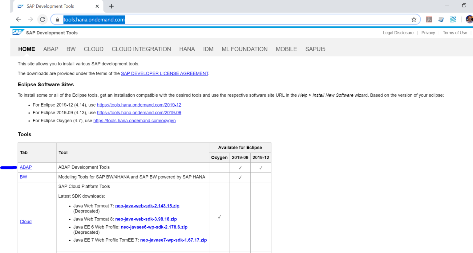Bookmark this page with the star icon
The image size is (473, 253).
[414, 19]
